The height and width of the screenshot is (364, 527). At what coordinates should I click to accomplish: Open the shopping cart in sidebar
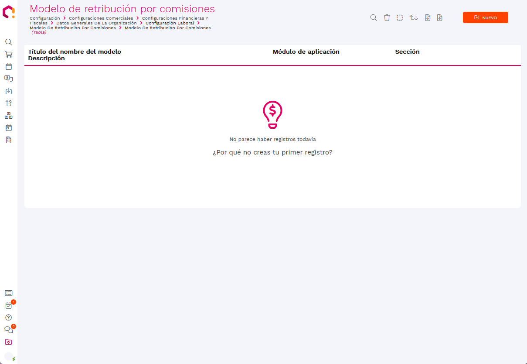click(x=8, y=55)
